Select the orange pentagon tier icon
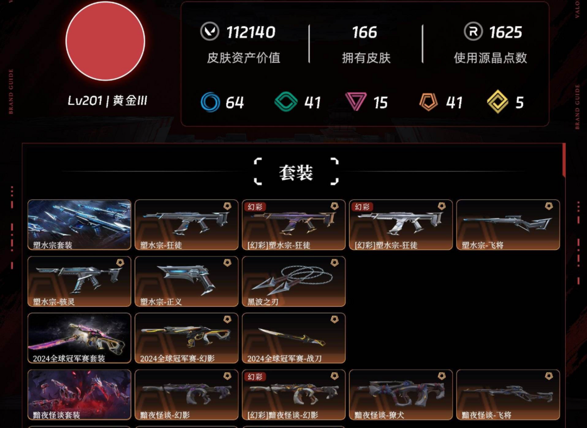Image resolution: width=587 pixels, height=428 pixels. tap(428, 102)
